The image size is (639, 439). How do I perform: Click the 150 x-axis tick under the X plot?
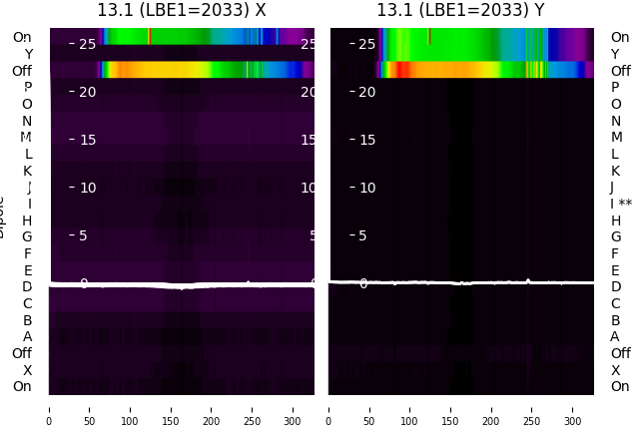171,421
